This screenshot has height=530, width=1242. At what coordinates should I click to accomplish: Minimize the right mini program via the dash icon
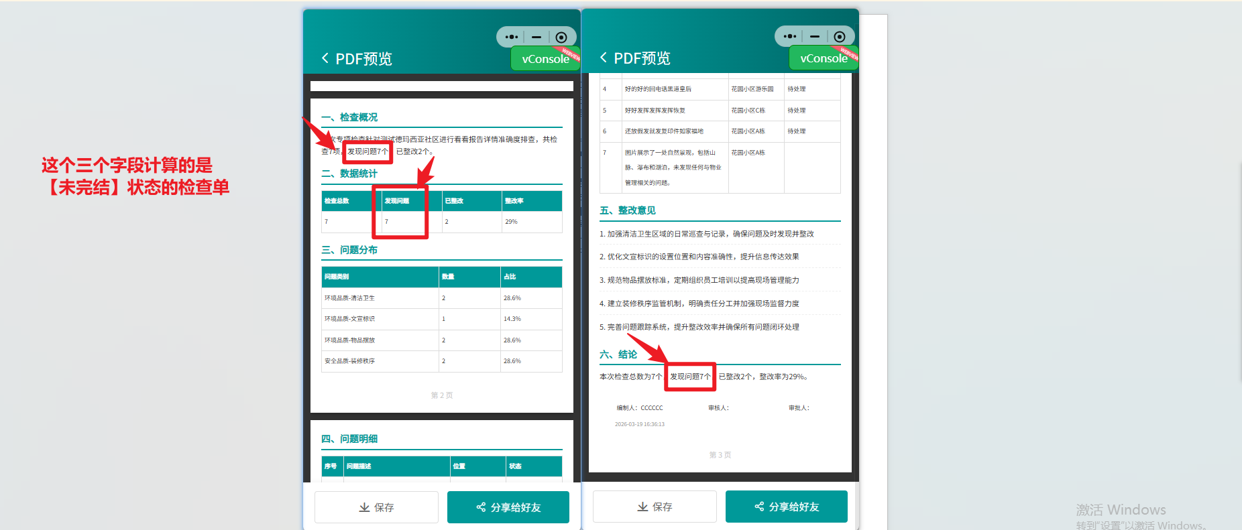coord(814,37)
